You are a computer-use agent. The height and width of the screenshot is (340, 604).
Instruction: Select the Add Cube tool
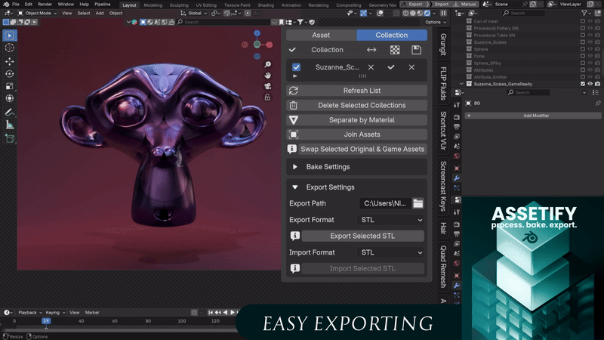pos(10,138)
